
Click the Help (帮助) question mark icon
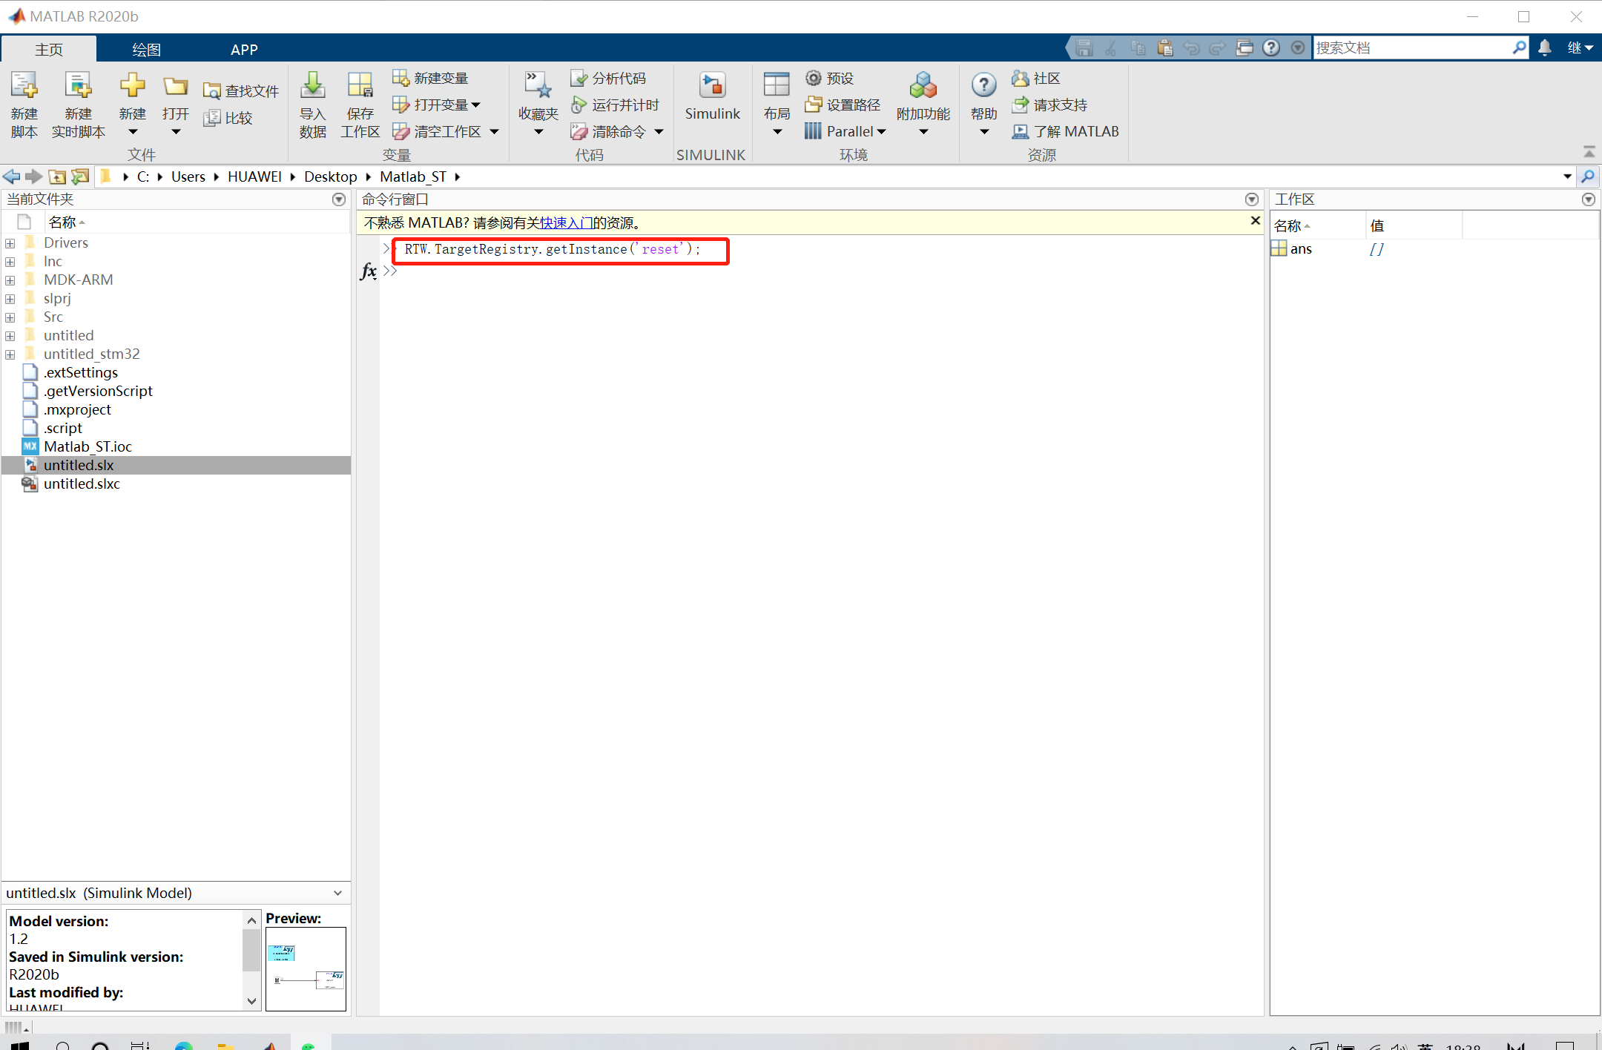tap(983, 86)
